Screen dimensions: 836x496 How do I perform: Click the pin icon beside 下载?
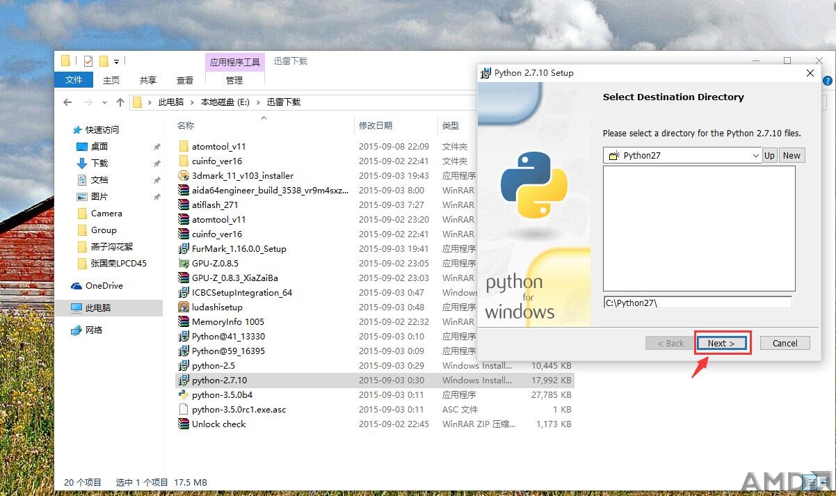pos(156,163)
